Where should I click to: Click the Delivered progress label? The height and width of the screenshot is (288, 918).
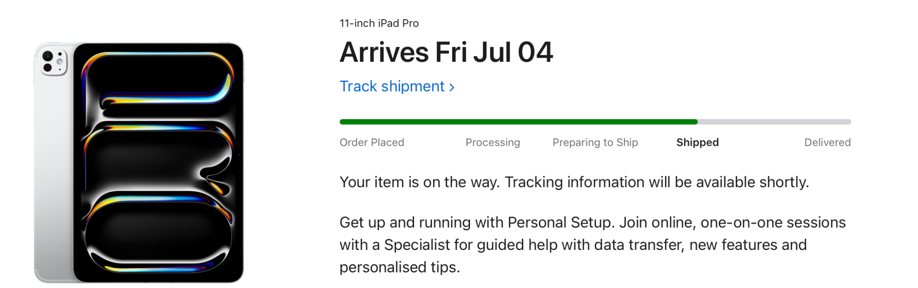(828, 142)
